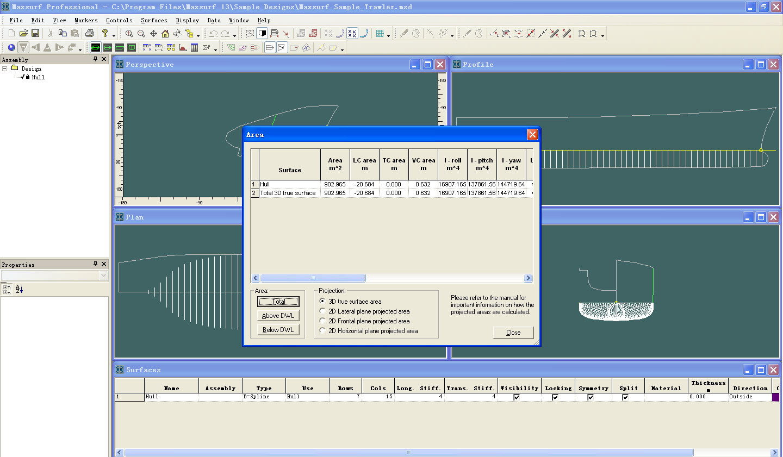Pin the Assembly panel with pushpin icon
Viewport: 783px width, 457px height.
click(x=95, y=59)
